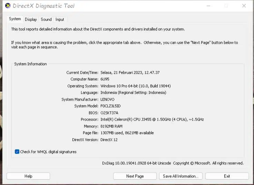Click the 'Memory:' label
This screenshot has height=185, width=254.
tap(91, 126)
